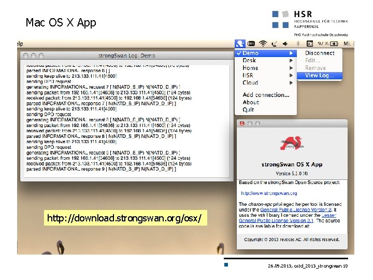Click the 'strongSwan Log: Demo' window title
The height and width of the screenshot is (280, 373).
126,55
